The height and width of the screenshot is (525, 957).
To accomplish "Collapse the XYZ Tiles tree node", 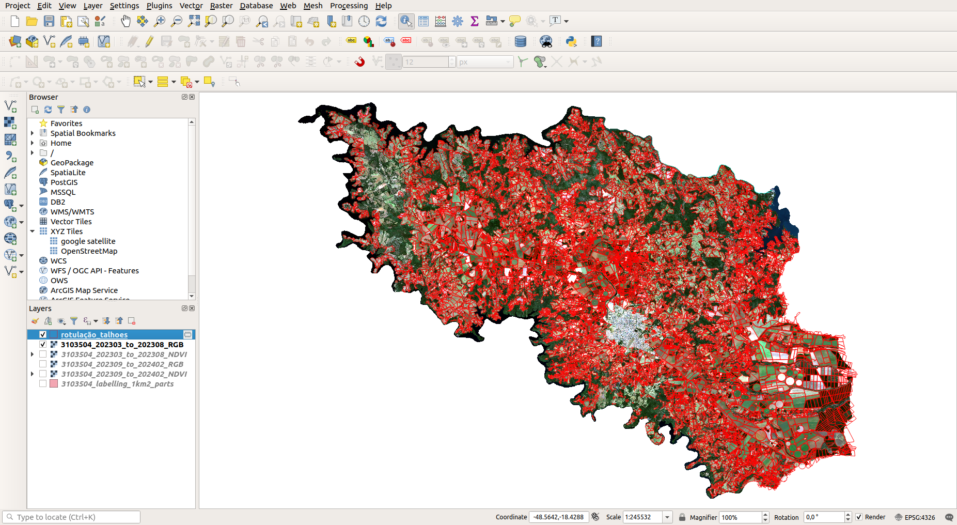I will pos(33,231).
